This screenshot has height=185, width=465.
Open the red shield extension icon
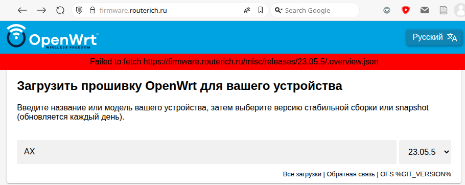point(405,10)
